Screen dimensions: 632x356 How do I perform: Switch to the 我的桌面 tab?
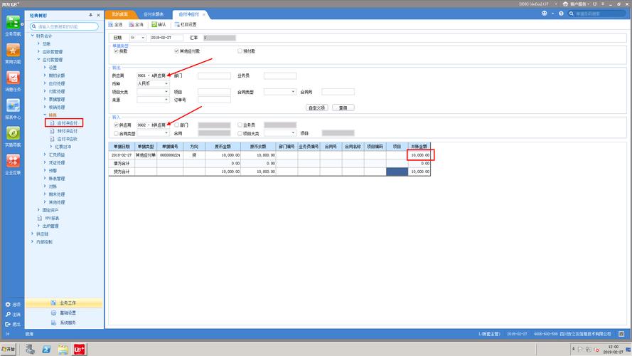click(x=120, y=14)
